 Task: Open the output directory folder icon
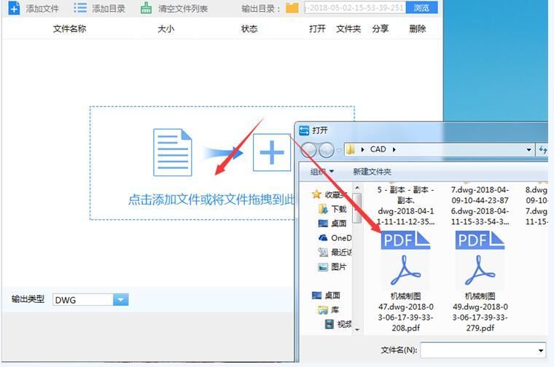(x=292, y=8)
